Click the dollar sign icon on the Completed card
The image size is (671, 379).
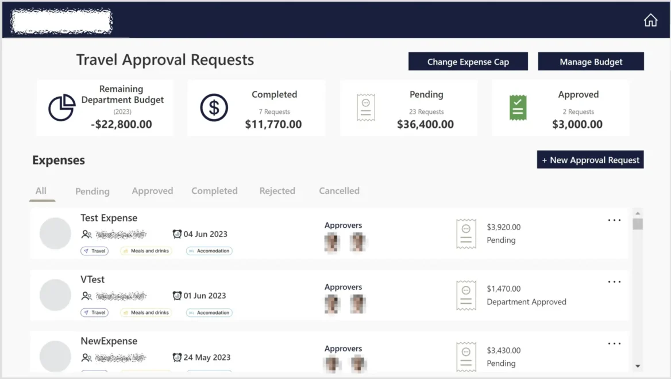click(x=213, y=108)
